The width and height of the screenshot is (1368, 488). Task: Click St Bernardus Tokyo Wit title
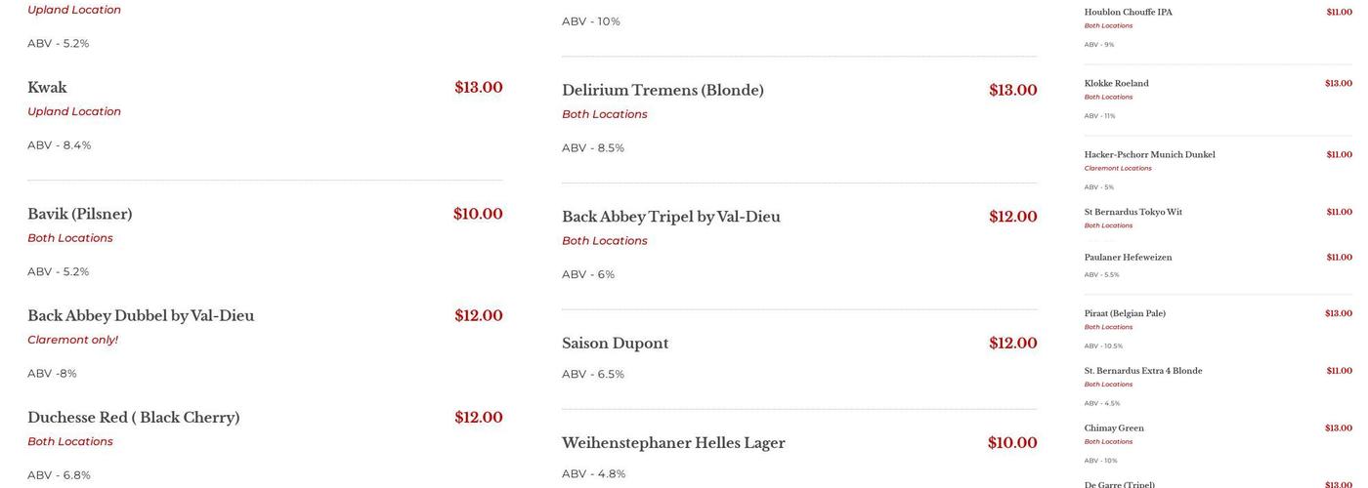(1133, 213)
